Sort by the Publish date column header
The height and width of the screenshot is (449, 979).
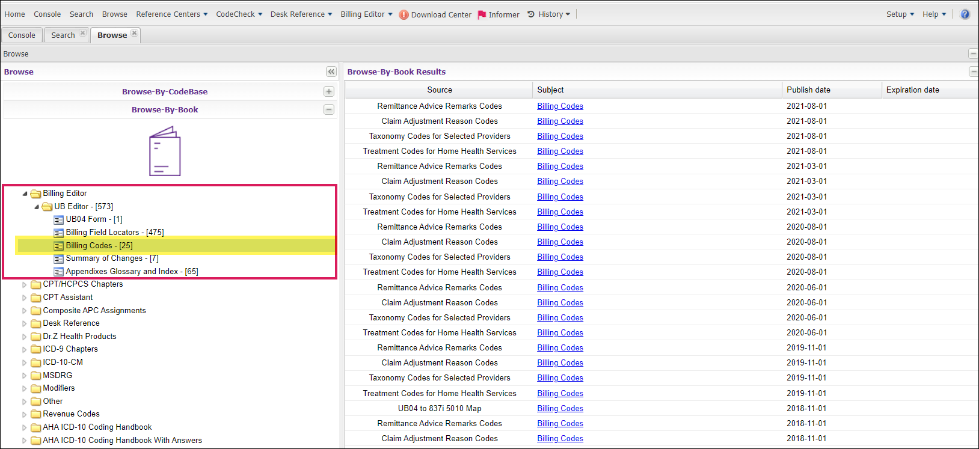808,90
